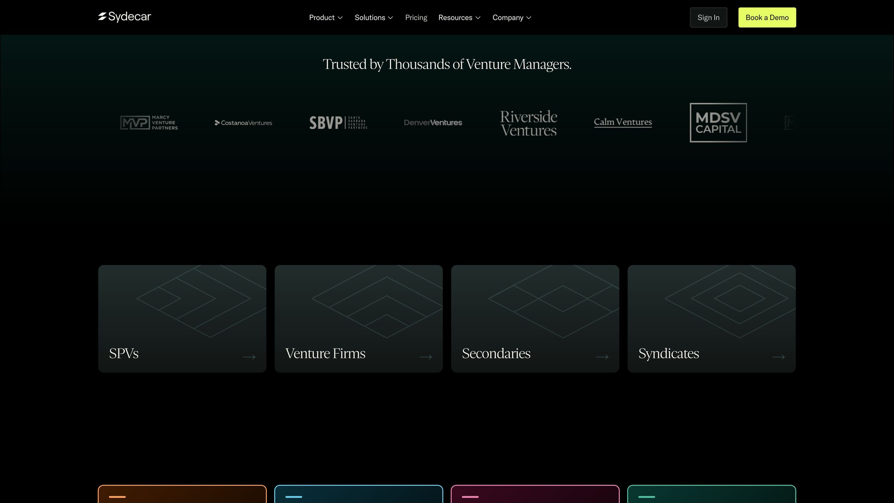Open the Secondaries card

[535, 319]
